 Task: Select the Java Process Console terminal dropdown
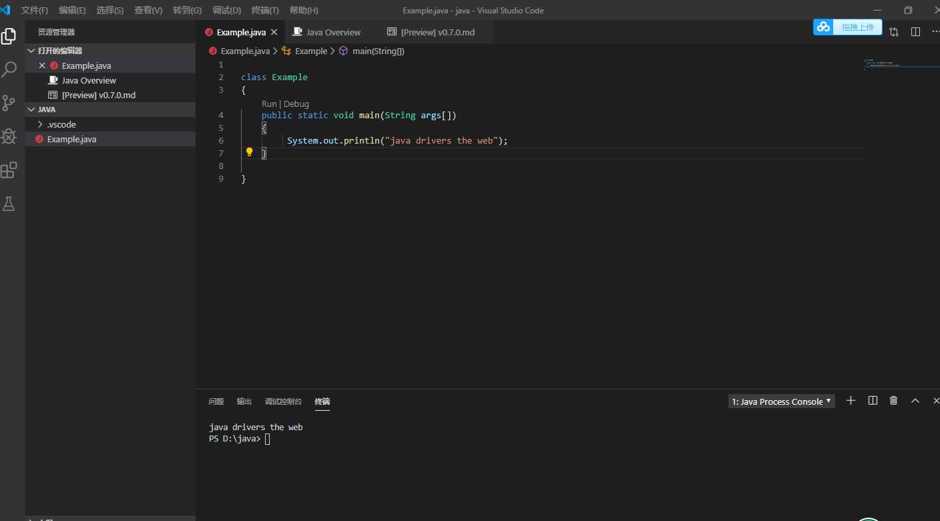tap(782, 401)
